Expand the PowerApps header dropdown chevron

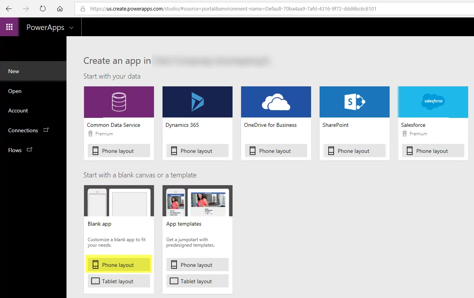(x=71, y=28)
